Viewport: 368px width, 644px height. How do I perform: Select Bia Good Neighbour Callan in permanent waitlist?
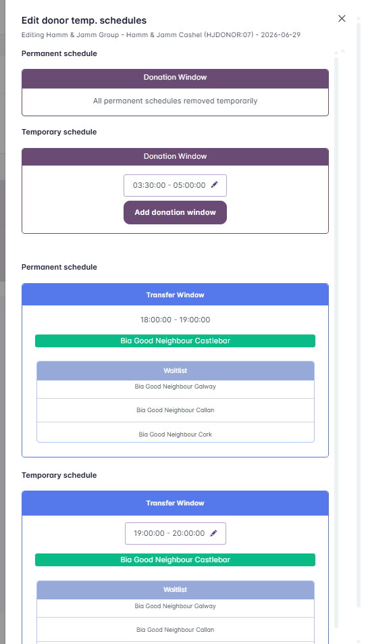pyautogui.click(x=175, y=410)
